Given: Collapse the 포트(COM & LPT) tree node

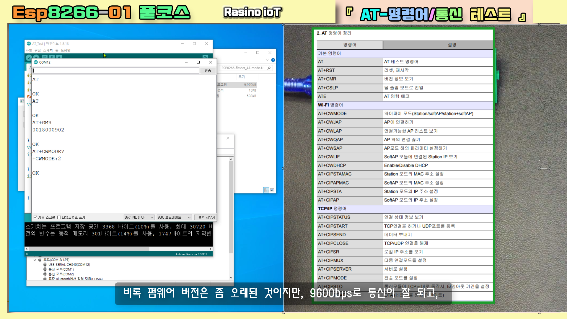Looking at the screenshot, I should [x=35, y=260].
